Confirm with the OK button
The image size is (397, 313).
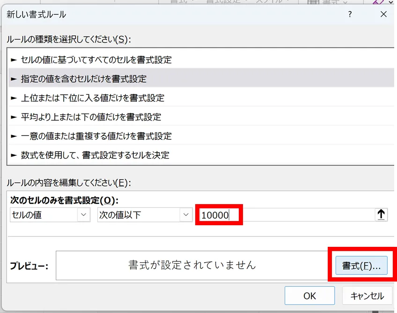coord(309,296)
